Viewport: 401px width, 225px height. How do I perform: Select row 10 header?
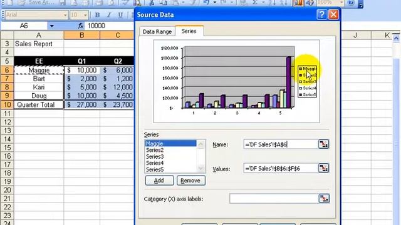7,104
